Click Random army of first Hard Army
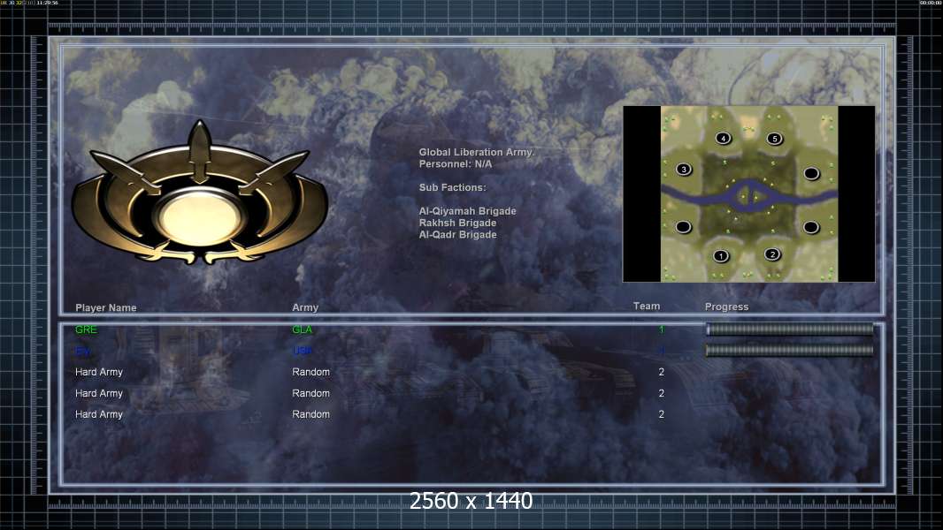The image size is (943, 530). point(310,372)
